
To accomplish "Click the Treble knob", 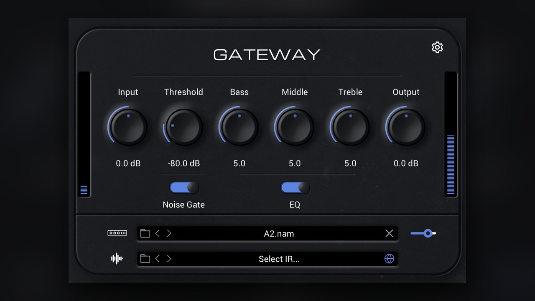I will coord(350,127).
